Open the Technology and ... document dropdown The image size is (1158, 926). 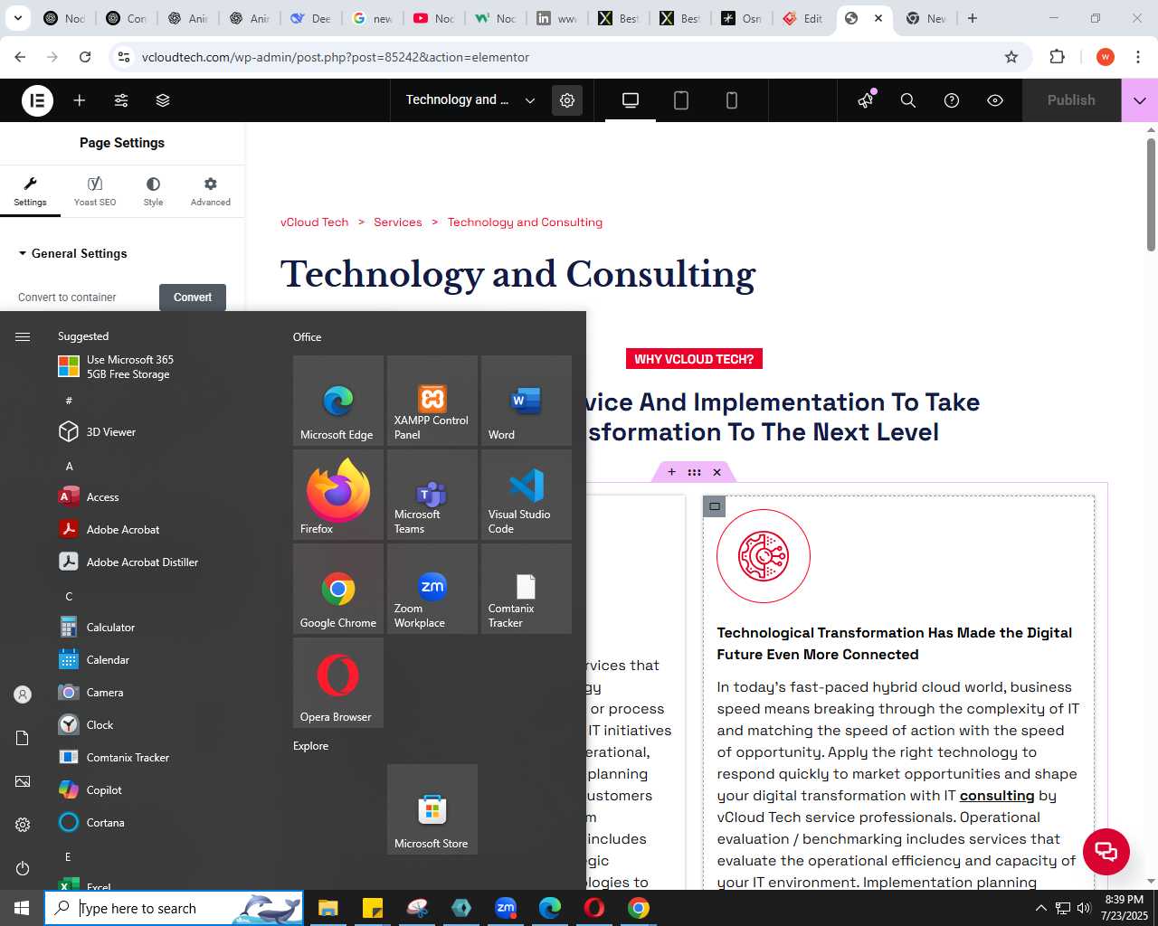(x=470, y=100)
